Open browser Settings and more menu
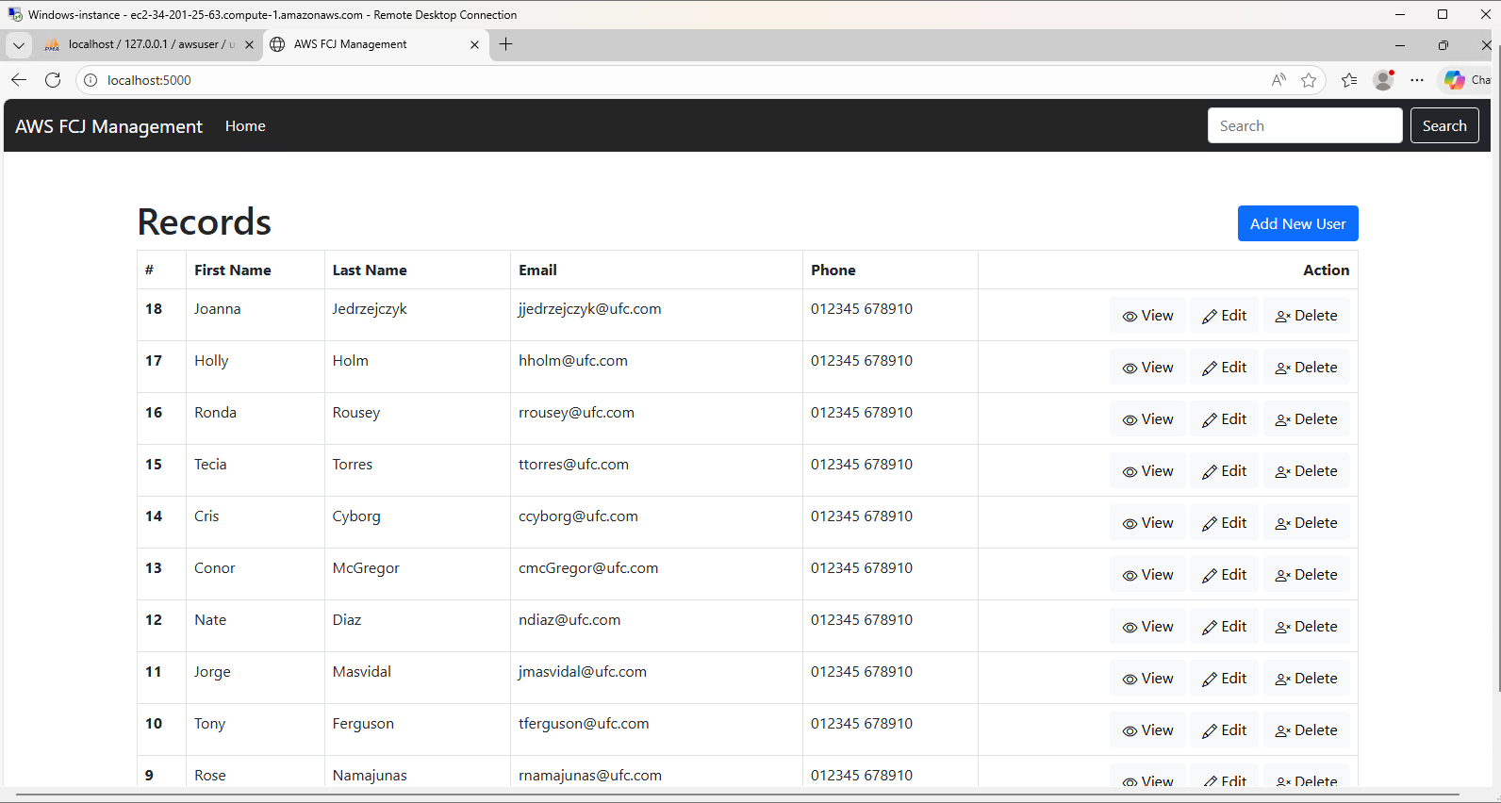This screenshot has height=803, width=1501. pyautogui.click(x=1417, y=80)
